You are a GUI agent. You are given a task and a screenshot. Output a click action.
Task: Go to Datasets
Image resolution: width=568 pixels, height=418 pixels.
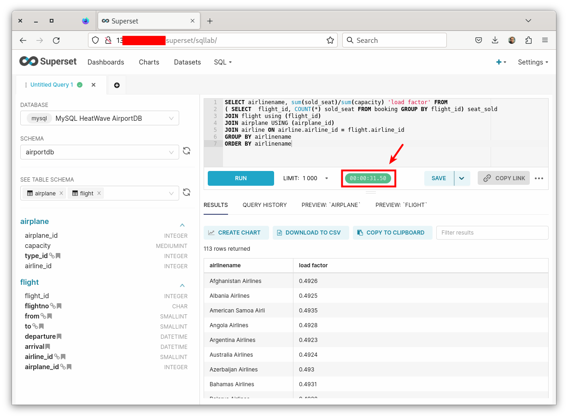[x=187, y=62]
